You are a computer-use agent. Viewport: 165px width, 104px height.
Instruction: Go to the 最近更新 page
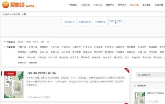146,5
